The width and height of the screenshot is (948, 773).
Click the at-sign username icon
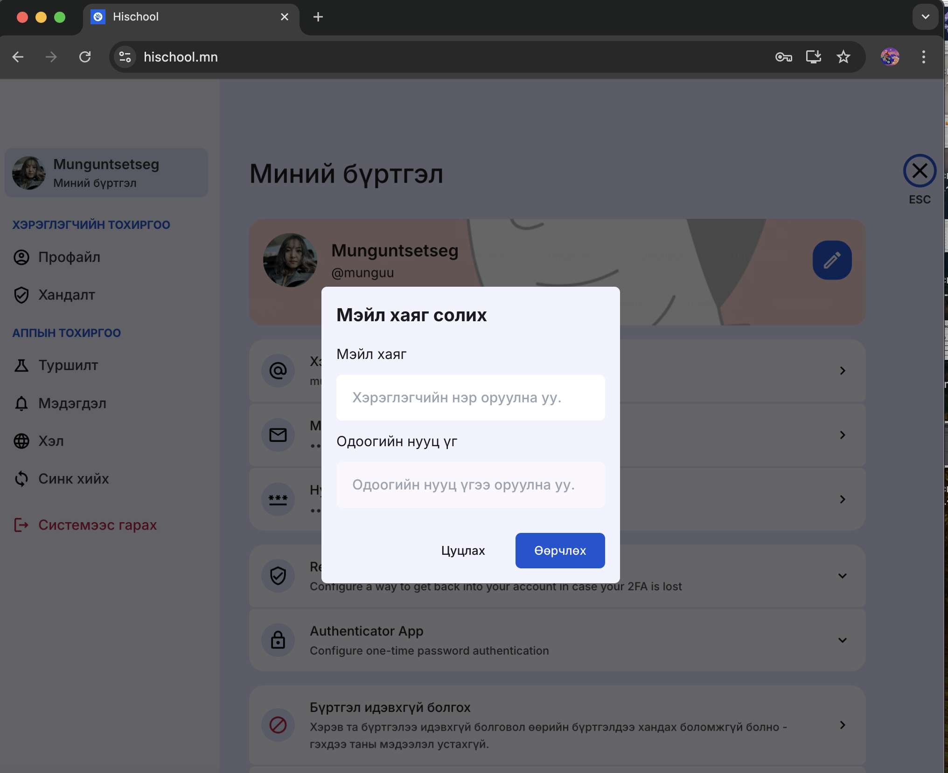point(278,371)
